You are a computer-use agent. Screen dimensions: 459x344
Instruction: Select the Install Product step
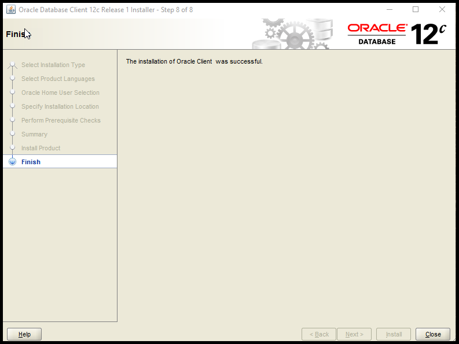click(41, 148)
